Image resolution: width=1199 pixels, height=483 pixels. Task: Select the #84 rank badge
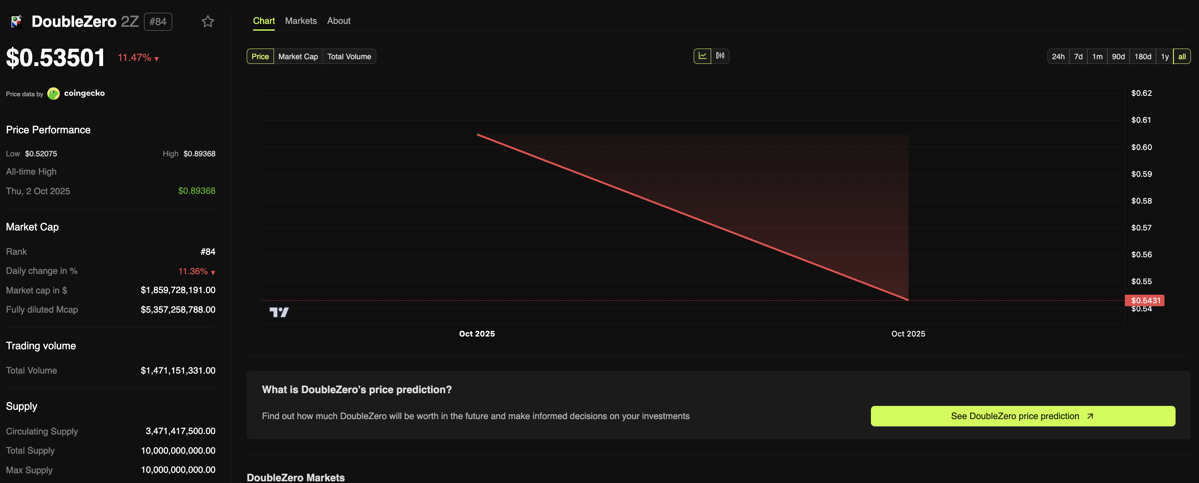pyautogui.click(x=158, y=21)
